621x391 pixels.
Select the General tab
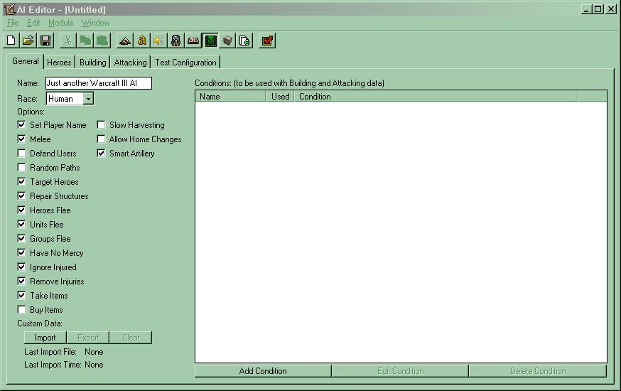pos(26,61)
